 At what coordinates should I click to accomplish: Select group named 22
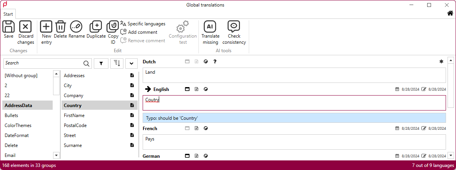click(x=28, y=96)
